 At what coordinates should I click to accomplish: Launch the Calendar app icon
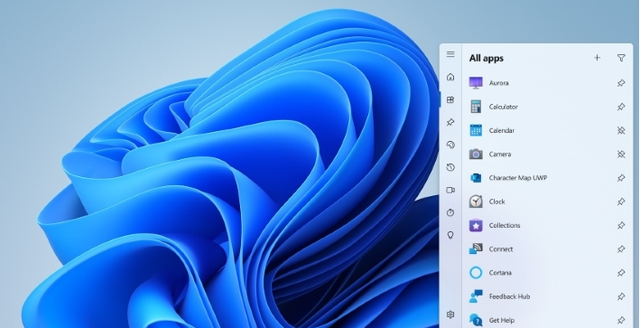tap(476, 130)
